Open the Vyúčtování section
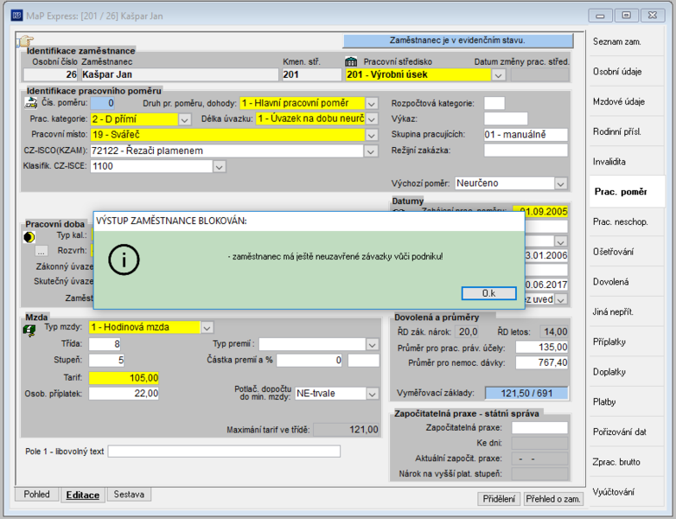This screenshot has height=519, width=676. point(626,492)
